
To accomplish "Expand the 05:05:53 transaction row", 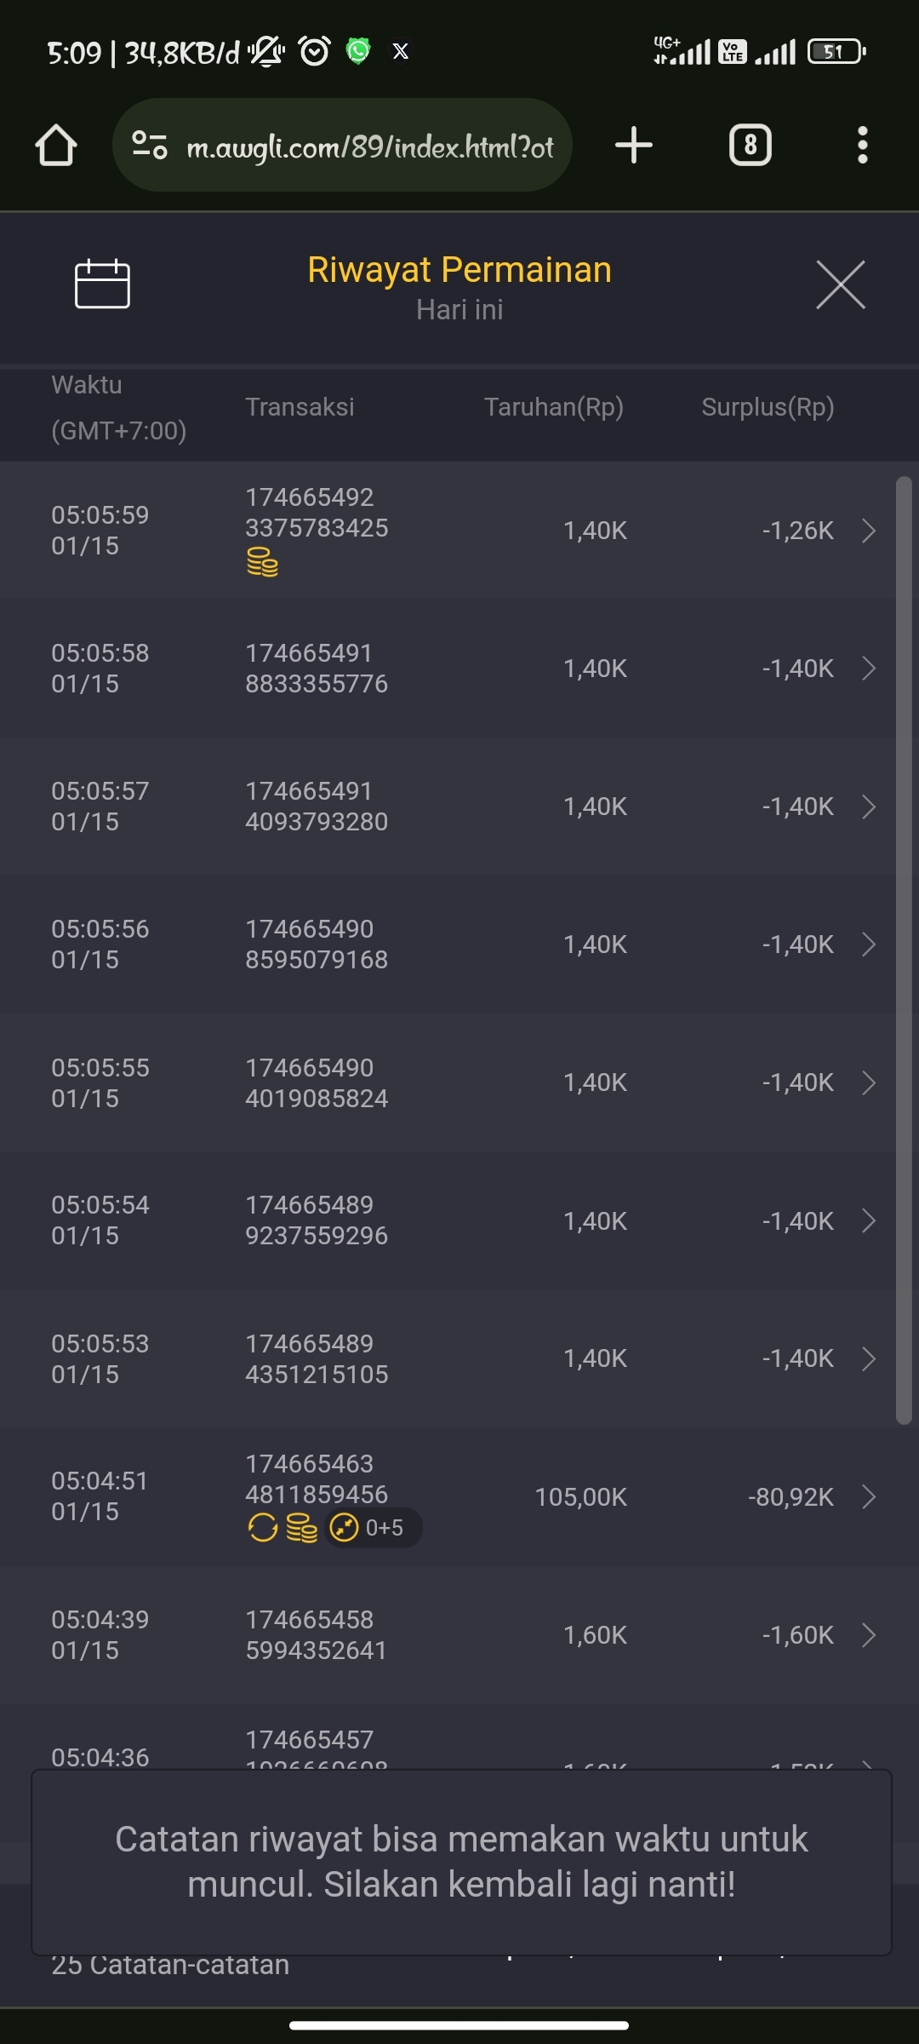I will [x=868, y=1358].
